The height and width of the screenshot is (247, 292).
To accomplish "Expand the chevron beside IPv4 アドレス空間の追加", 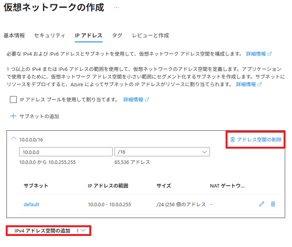I will point(84,231).
